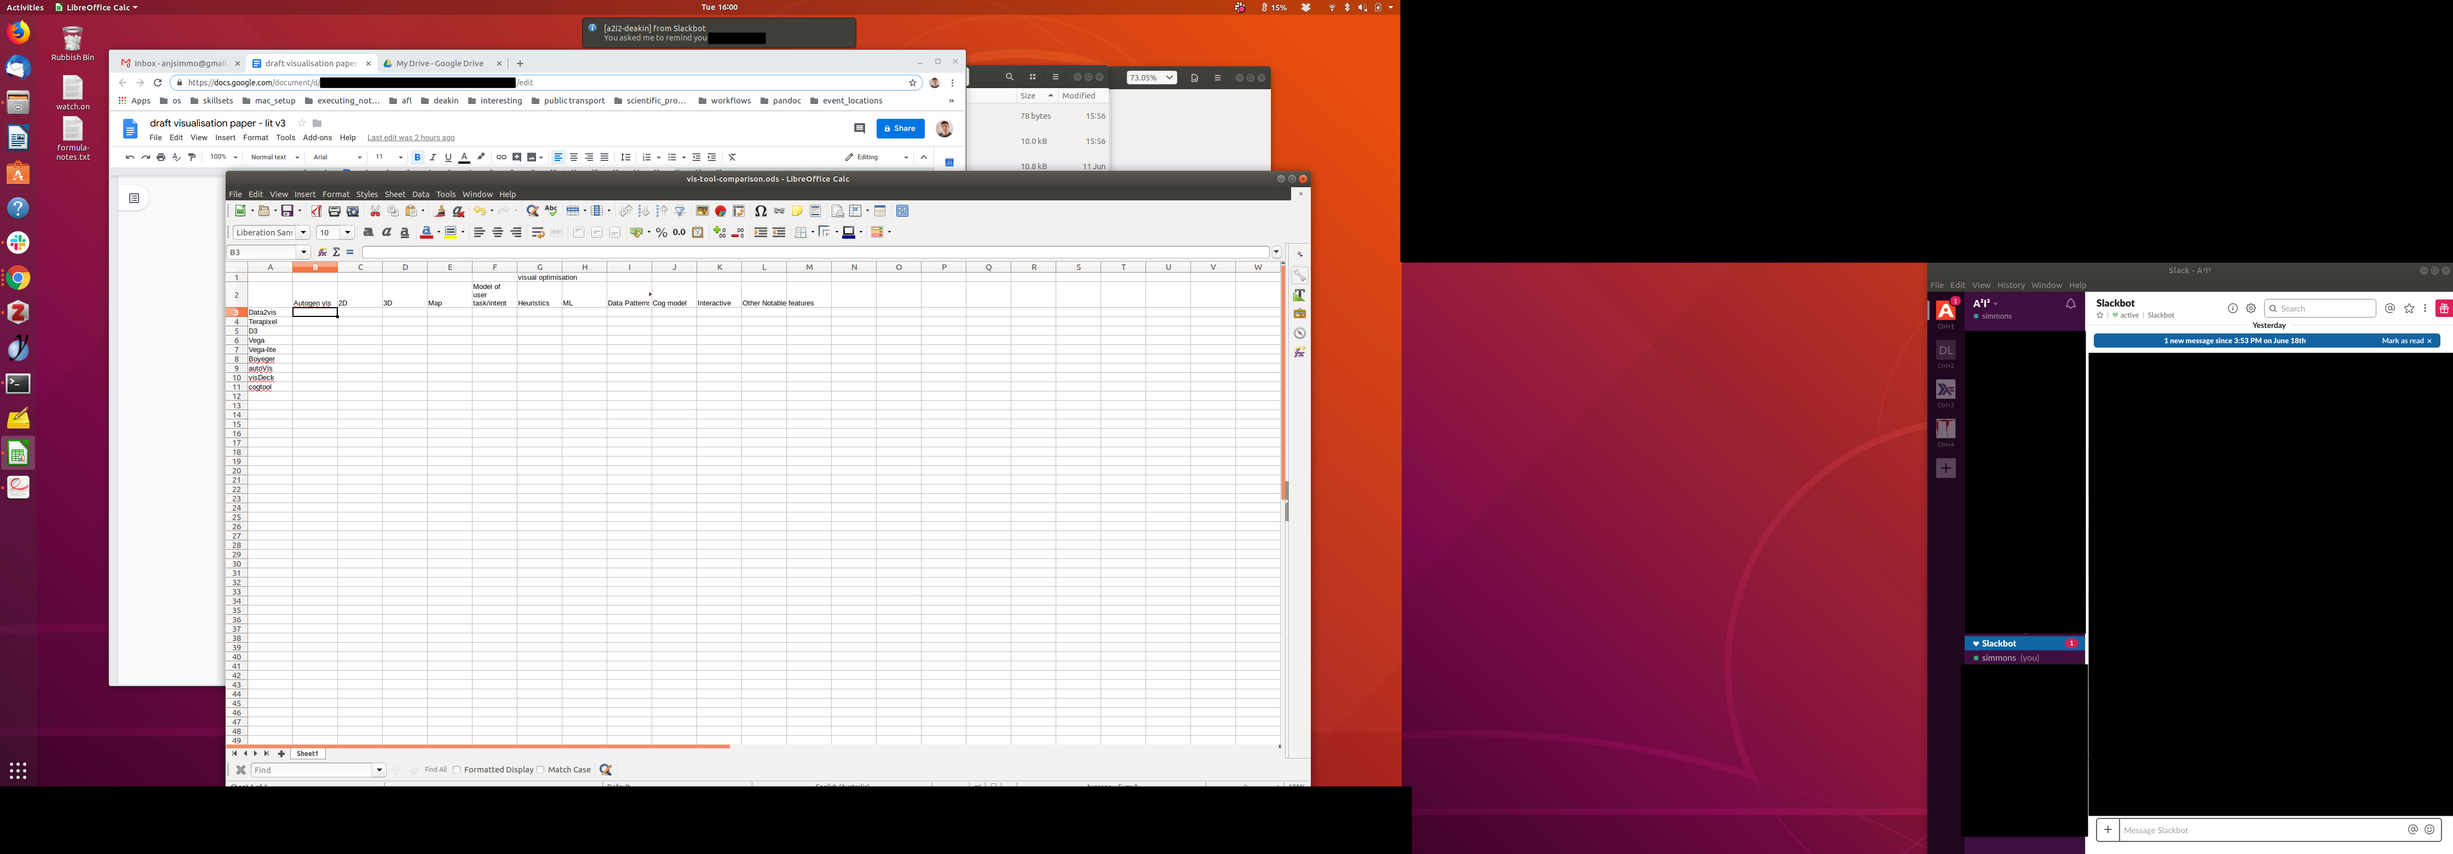
Task: Click the Clone Formatting paintbrush icon
Action: pos(440,211)
